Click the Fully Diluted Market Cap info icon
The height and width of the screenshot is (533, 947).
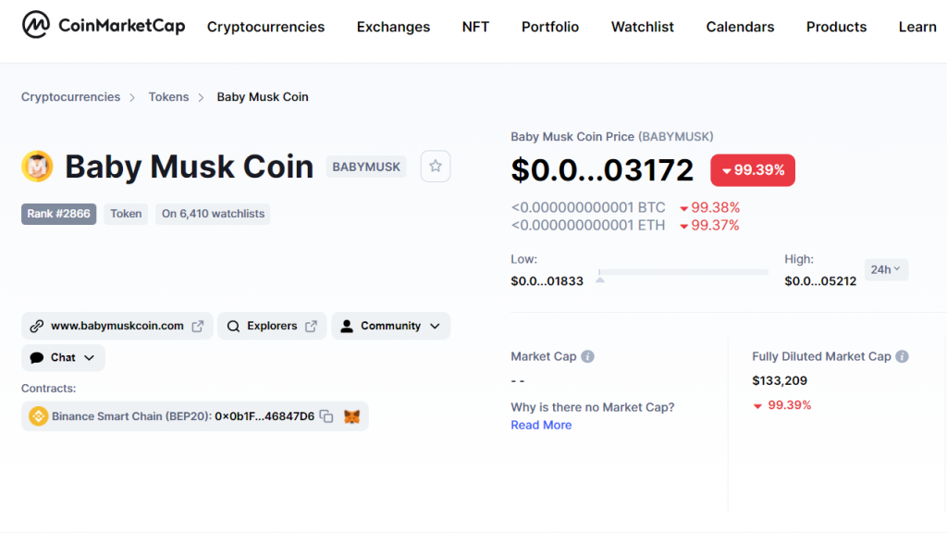pyautogui.click(x=902, y=356)
